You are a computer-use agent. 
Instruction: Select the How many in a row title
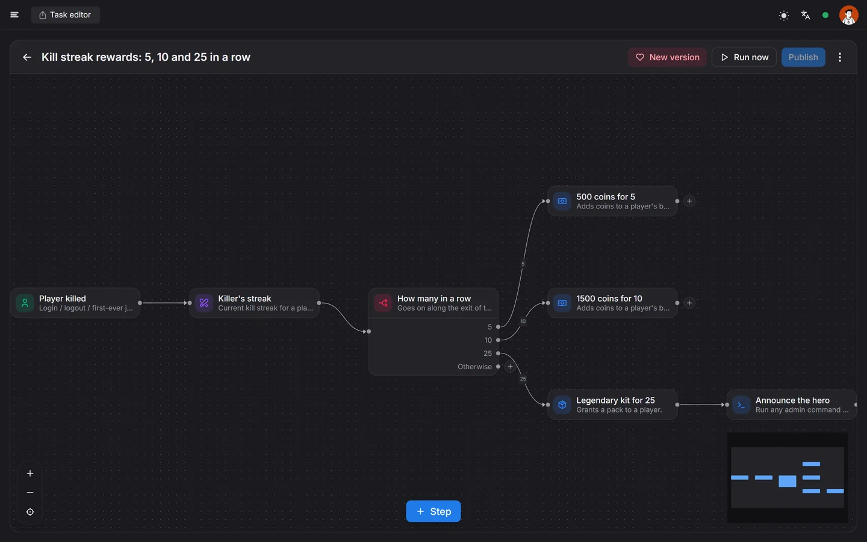[434, 299]
